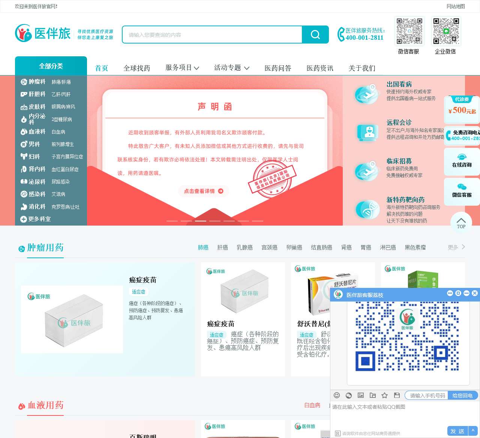Select the second carousel indicator dot
This screenshot has height=438, width=480.
click(186, 221)
